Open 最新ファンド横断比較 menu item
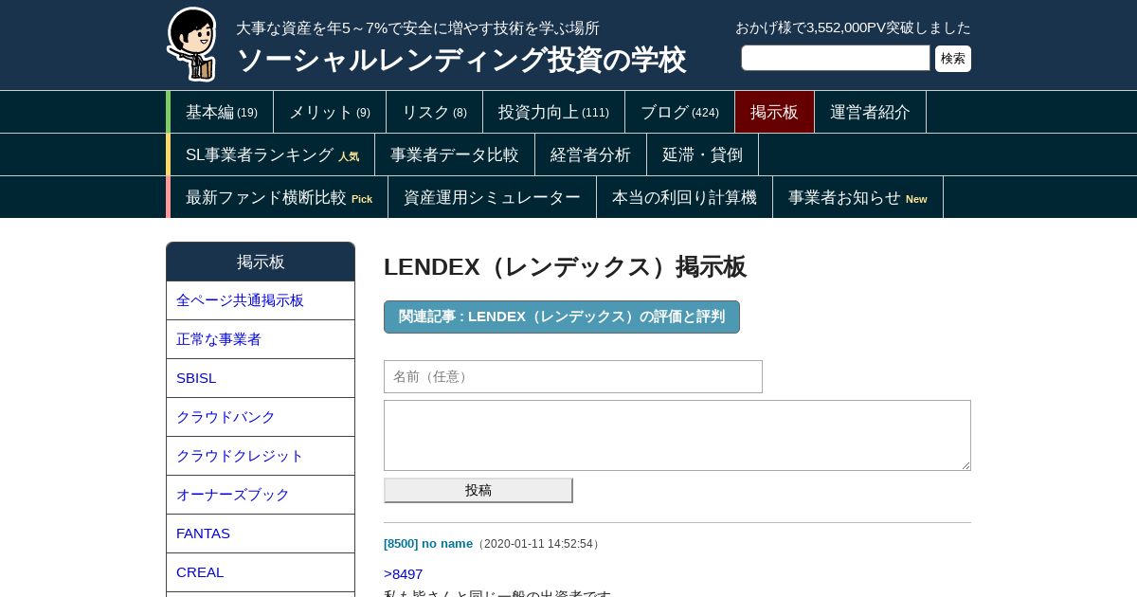Image resolution: width=1137 pixels, height=597 pixels. 279,197
